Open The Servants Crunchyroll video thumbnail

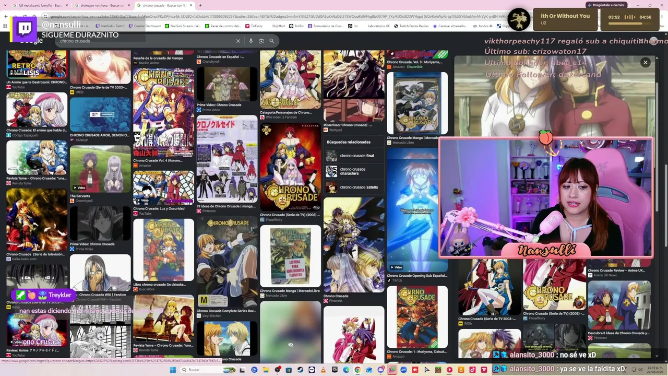pyautogui.click(x=100, y=169)
